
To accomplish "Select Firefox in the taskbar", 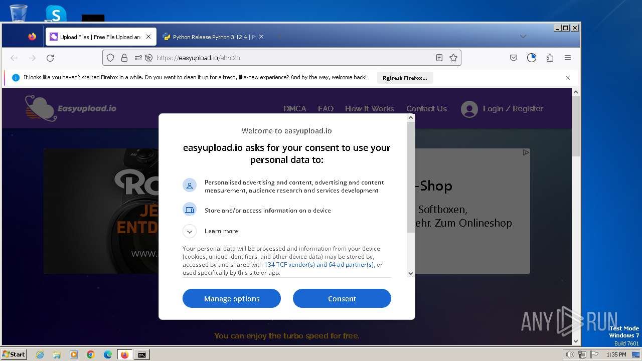I will pyautogui.click(x=125, y=354).
